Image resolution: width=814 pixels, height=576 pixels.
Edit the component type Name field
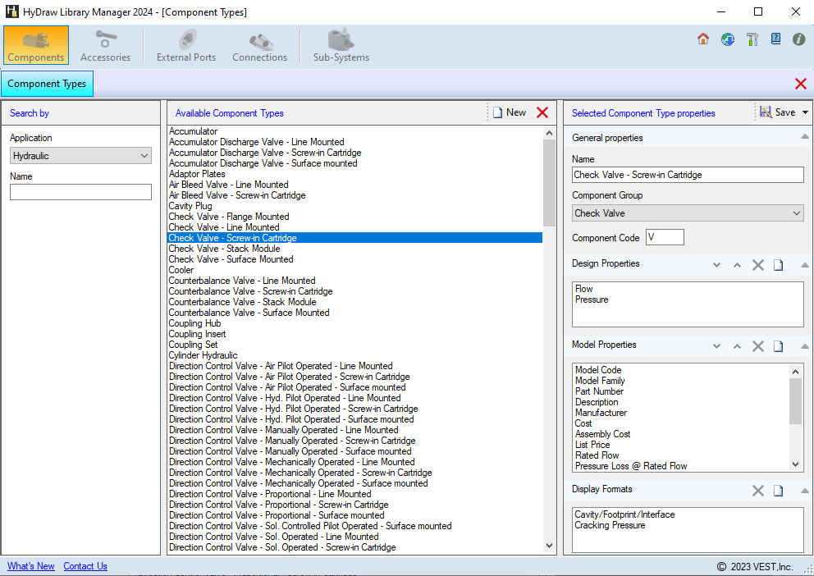click(688, 175)
